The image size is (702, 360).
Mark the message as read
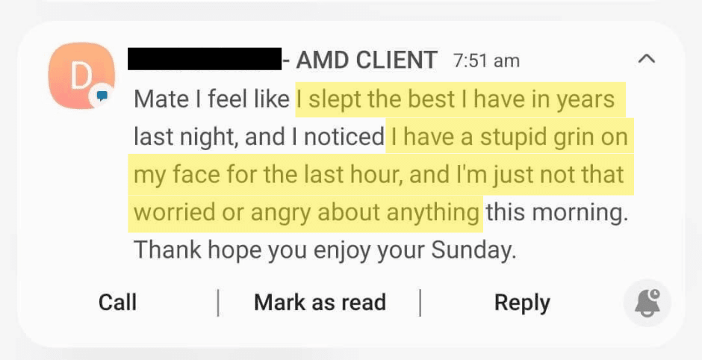coord(320,302)
